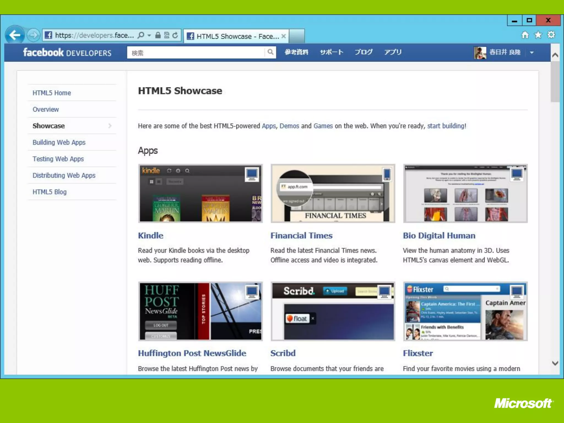The width and height of the screenshot is (564, 423).
Task: Open the new blank tab button
Action: click(x=297, y=36)
